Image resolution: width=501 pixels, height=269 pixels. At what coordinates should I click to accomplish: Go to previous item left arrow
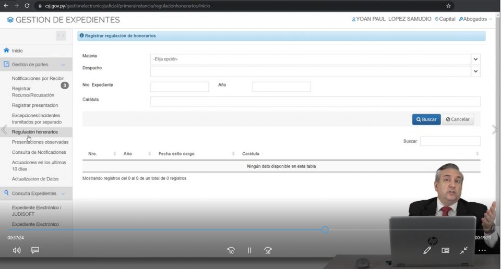point(4,130)
